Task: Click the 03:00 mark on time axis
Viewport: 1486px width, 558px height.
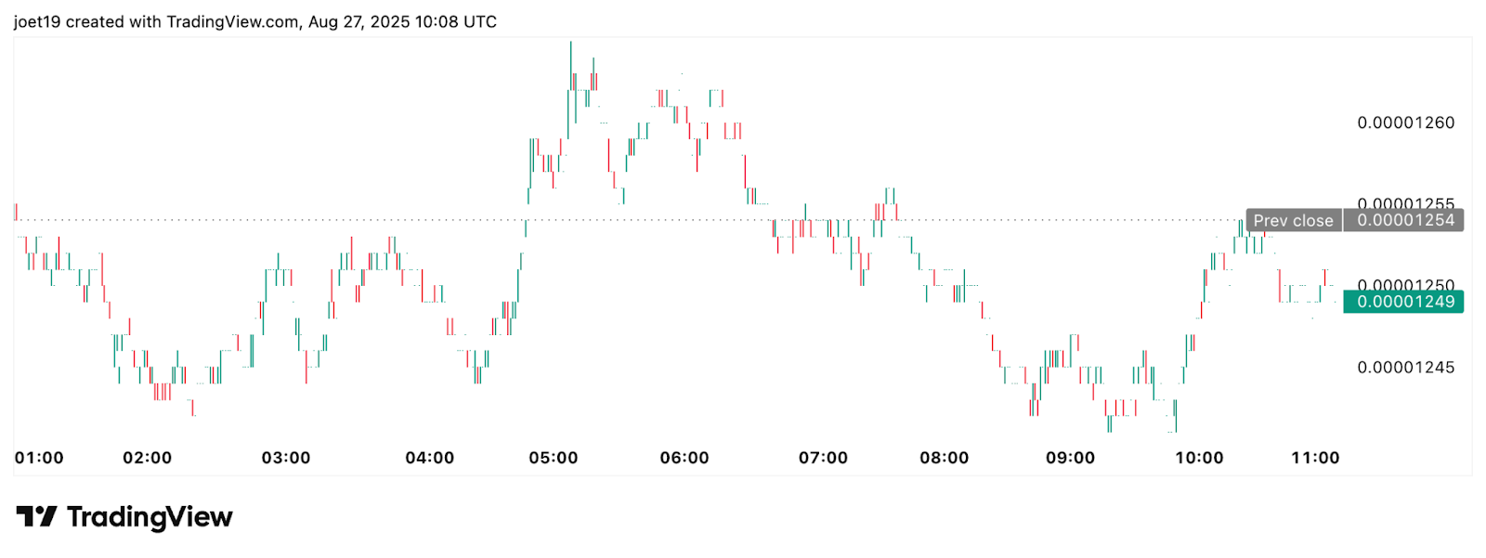Action: coord(286,458)
